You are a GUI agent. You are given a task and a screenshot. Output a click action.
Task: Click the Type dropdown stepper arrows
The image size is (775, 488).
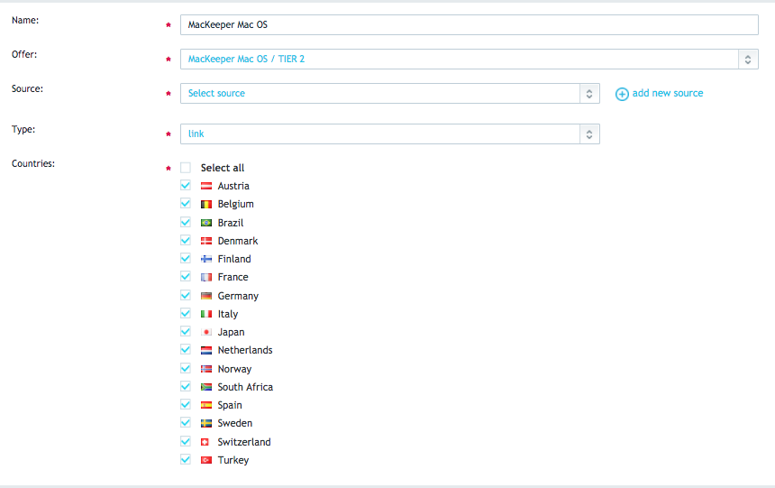point(589,134)
